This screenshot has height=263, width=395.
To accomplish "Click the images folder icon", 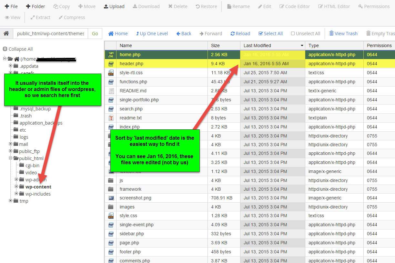I will (x=111, y=207).
